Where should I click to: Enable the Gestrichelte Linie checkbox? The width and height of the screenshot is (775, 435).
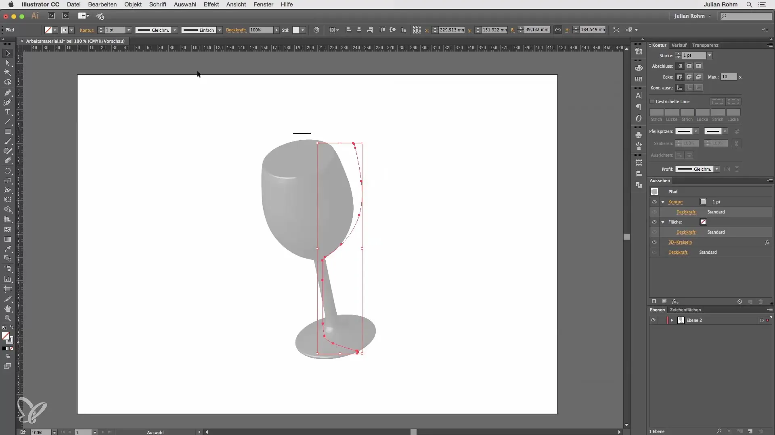click(x=652, y=101)
